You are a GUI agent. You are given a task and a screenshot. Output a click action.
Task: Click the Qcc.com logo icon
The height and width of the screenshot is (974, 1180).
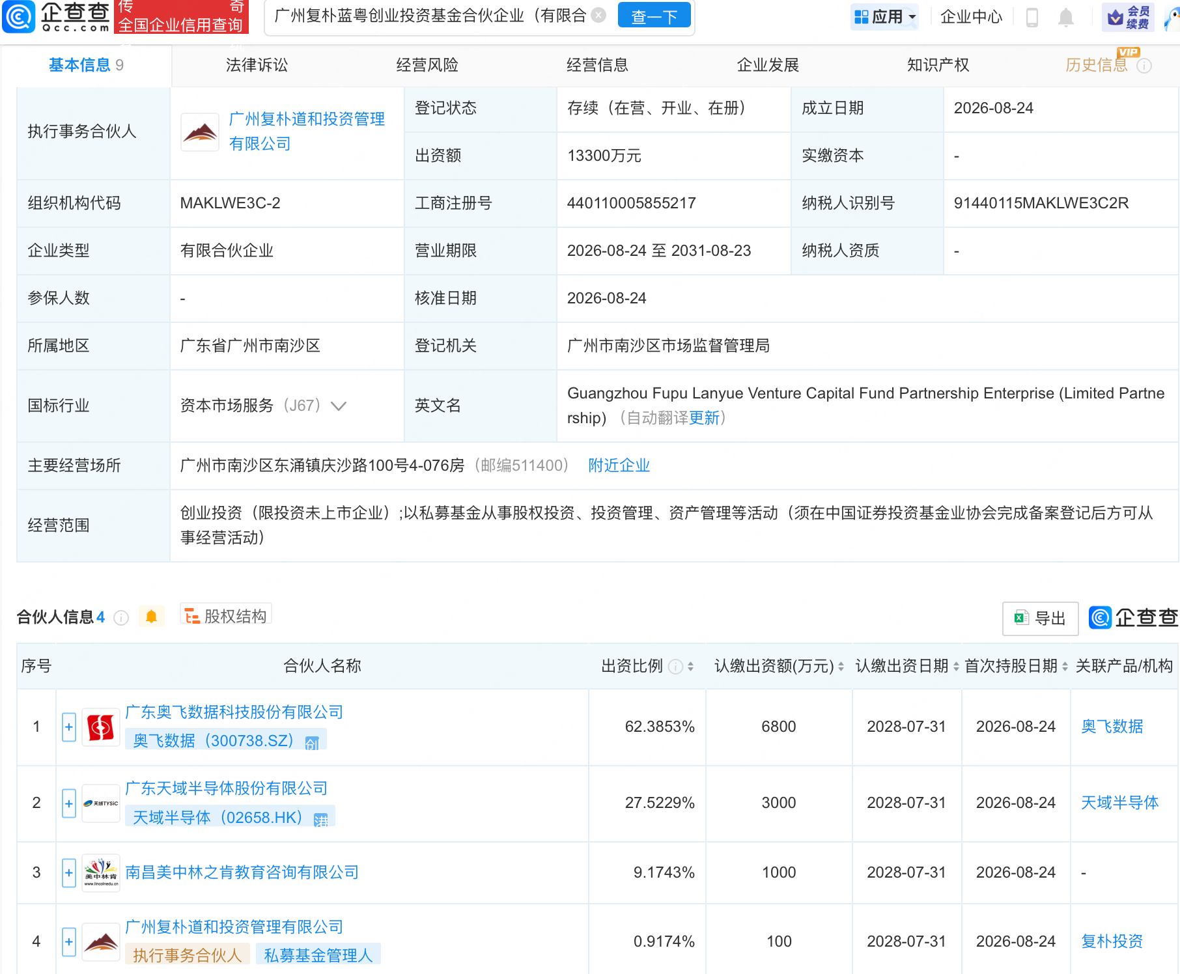coord(18,16)
